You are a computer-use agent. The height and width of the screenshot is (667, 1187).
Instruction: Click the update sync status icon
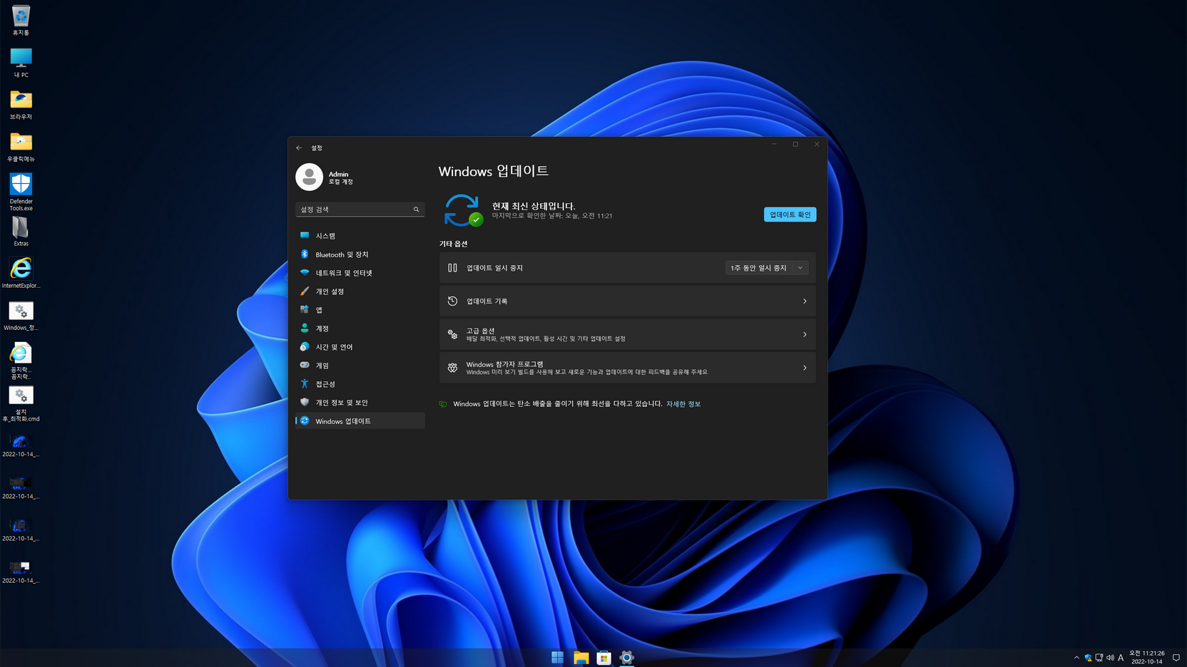(x=462, y=210)
